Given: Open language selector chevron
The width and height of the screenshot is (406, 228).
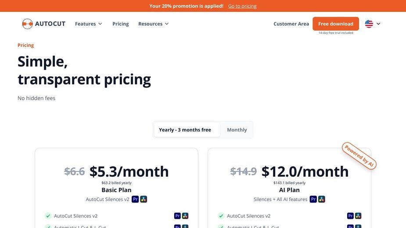Looking at the screenshot, I should 378,24.
